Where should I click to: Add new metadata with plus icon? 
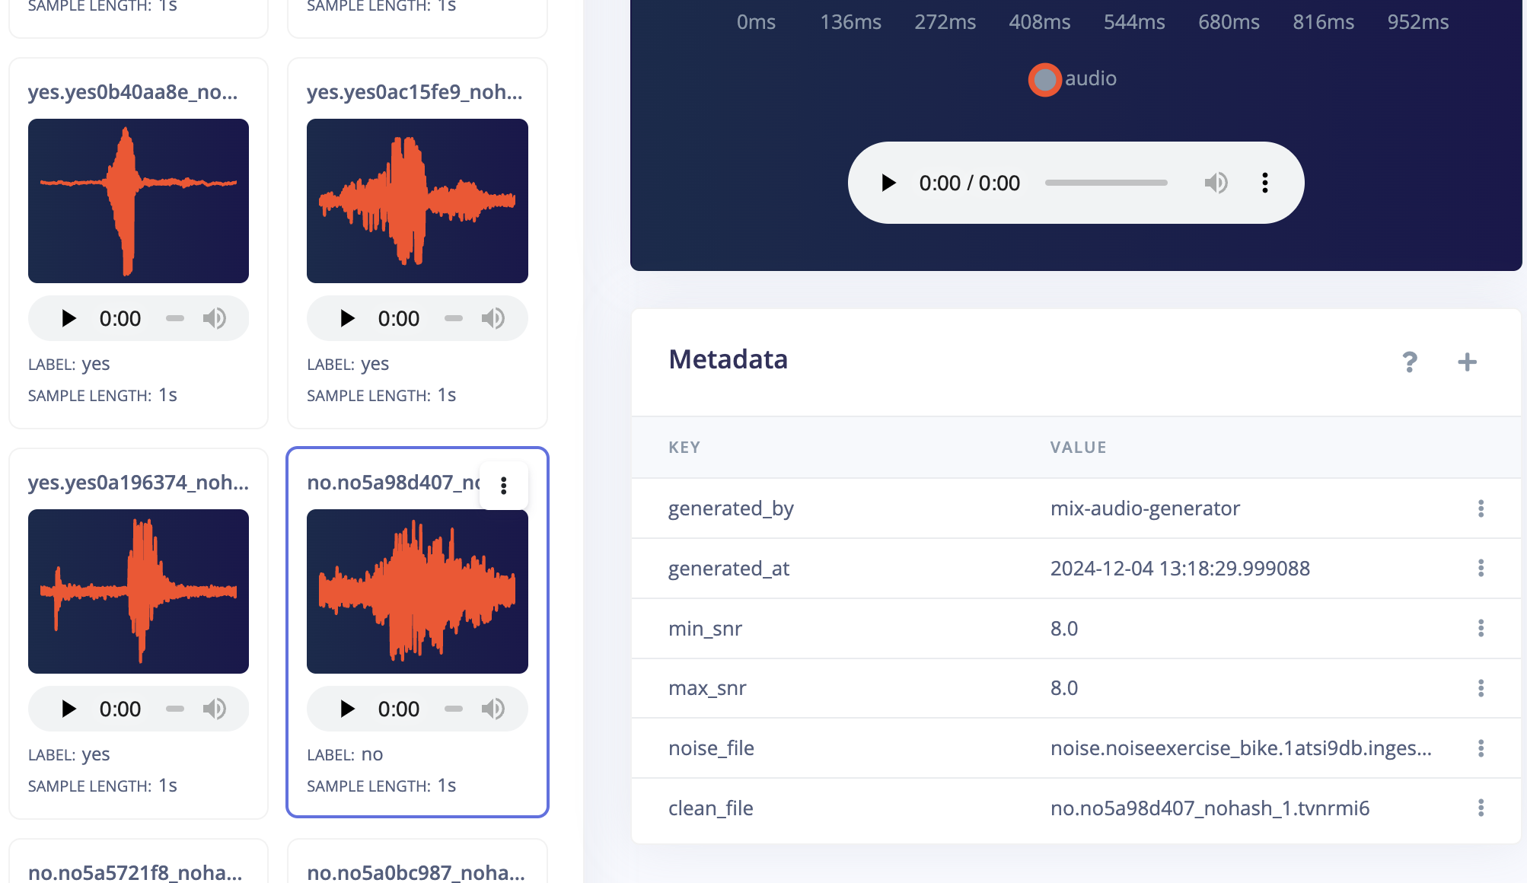[1467, 362]
